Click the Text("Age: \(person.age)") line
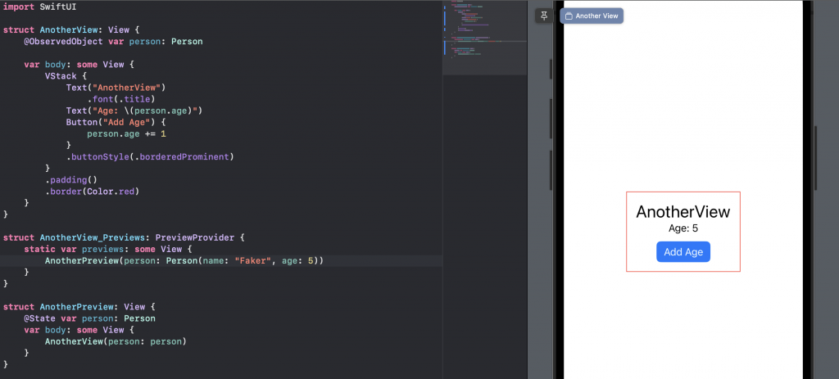Viewport: 839px width, 379px height. click(134, 111)
